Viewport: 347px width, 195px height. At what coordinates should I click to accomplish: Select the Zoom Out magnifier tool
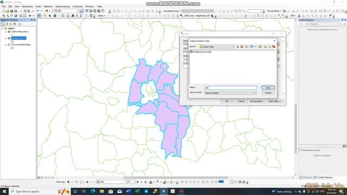[x=8, y=16]
